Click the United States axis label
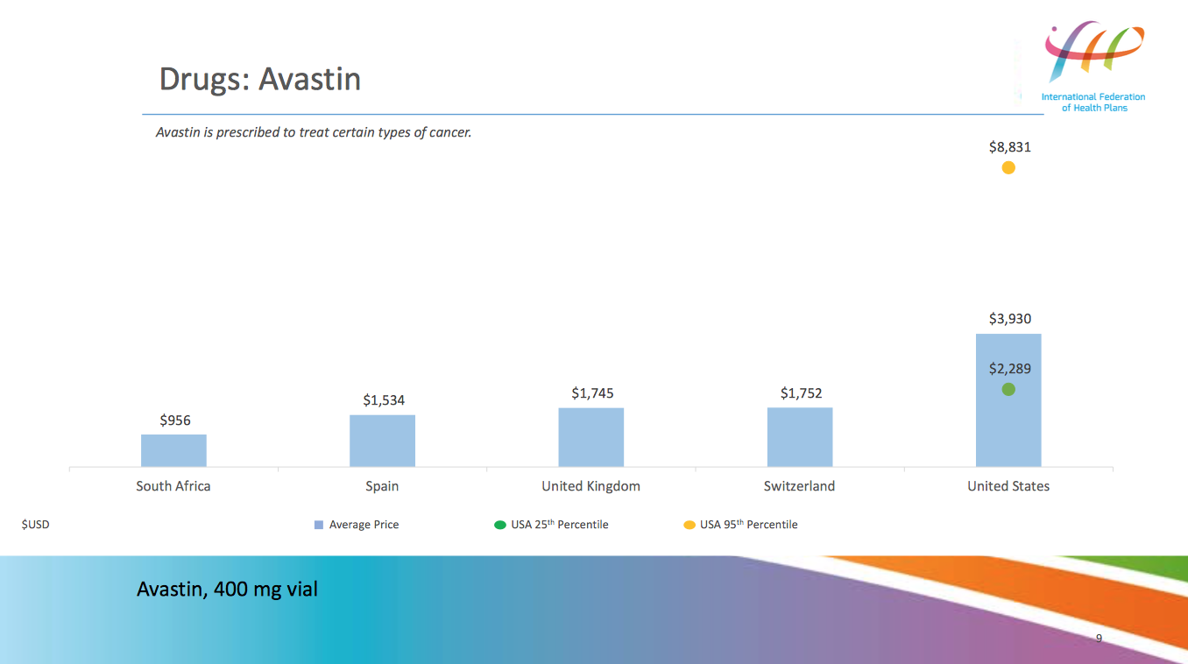The width and height of the screenshot is (1188, 664). (x=1008, y=486)
